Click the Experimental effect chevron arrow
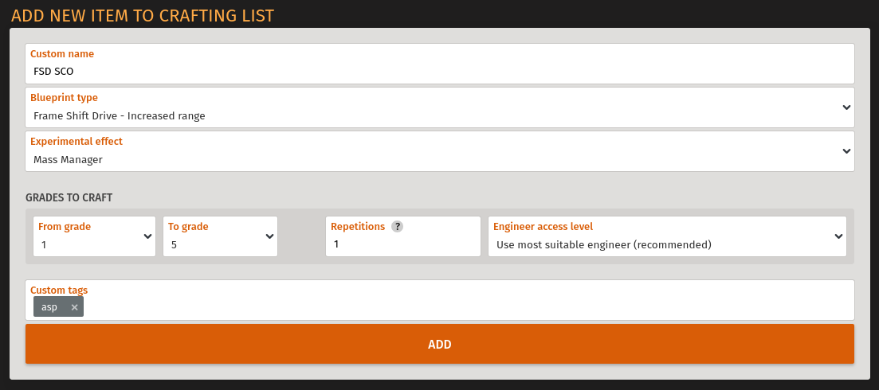The image size is (879, 390). tap(846, 151)
